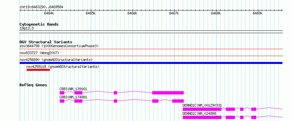This screenshot has width=292, height=121.
Task: Click the 6468k ruler position label
Action: click(x=216, y=13)
